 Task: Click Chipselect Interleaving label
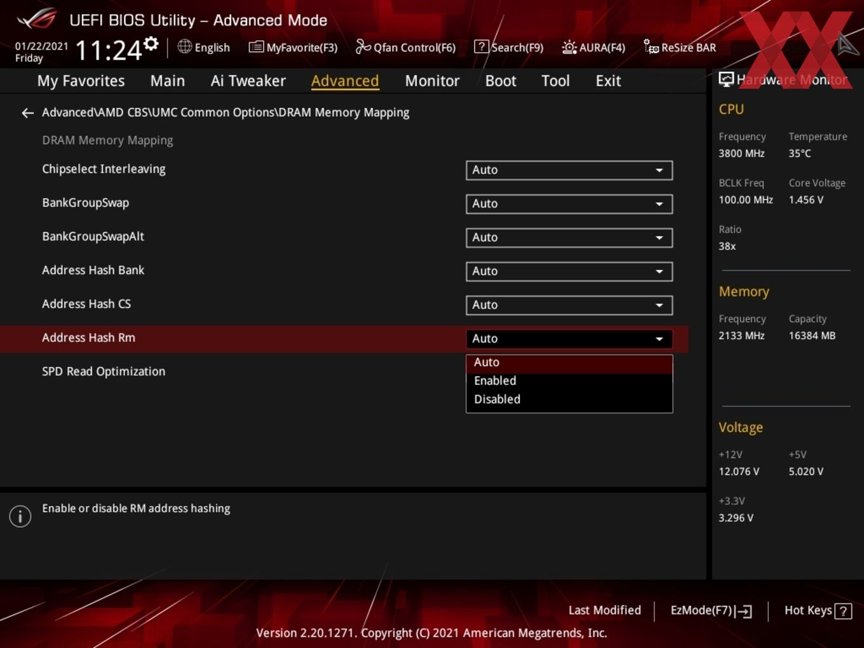pyautogui.click(x=104, y=170)
